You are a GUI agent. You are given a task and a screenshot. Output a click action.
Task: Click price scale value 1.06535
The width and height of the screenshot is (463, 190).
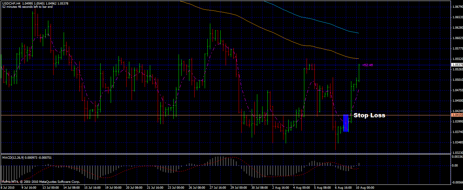click(x=457, y=17)
